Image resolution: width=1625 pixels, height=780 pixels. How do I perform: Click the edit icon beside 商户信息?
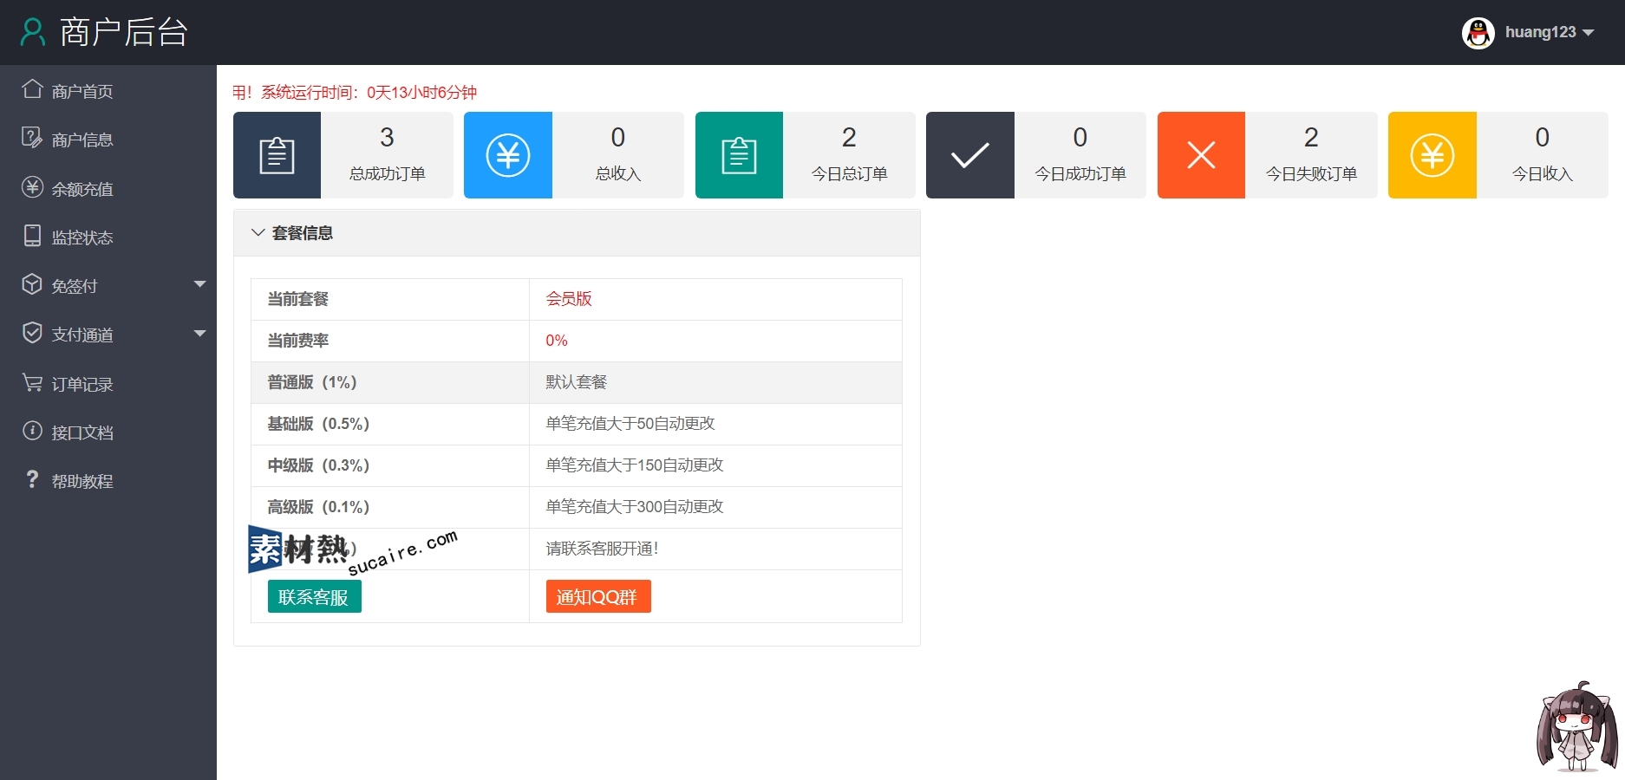[32, 138]
